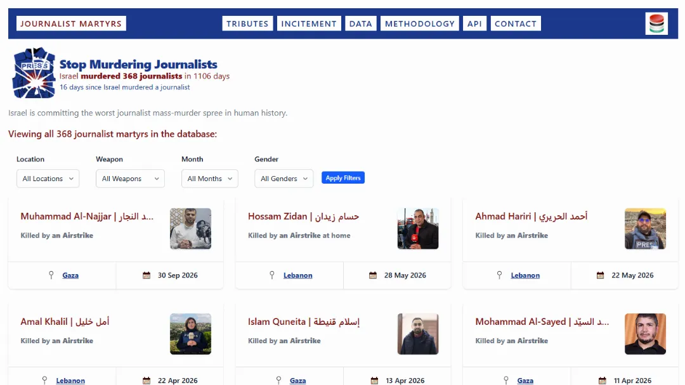
Task: Open Hossam Zidan's name heading
Action: (304, 217)
